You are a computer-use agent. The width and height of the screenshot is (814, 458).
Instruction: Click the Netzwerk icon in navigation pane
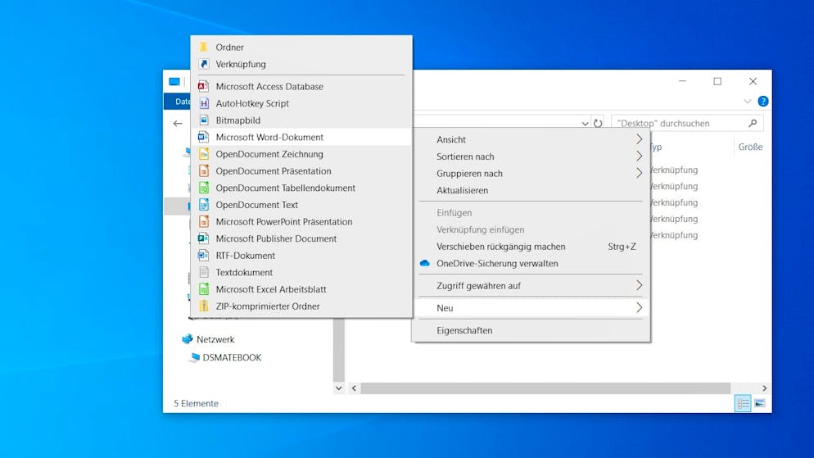[x=187, y=339]
